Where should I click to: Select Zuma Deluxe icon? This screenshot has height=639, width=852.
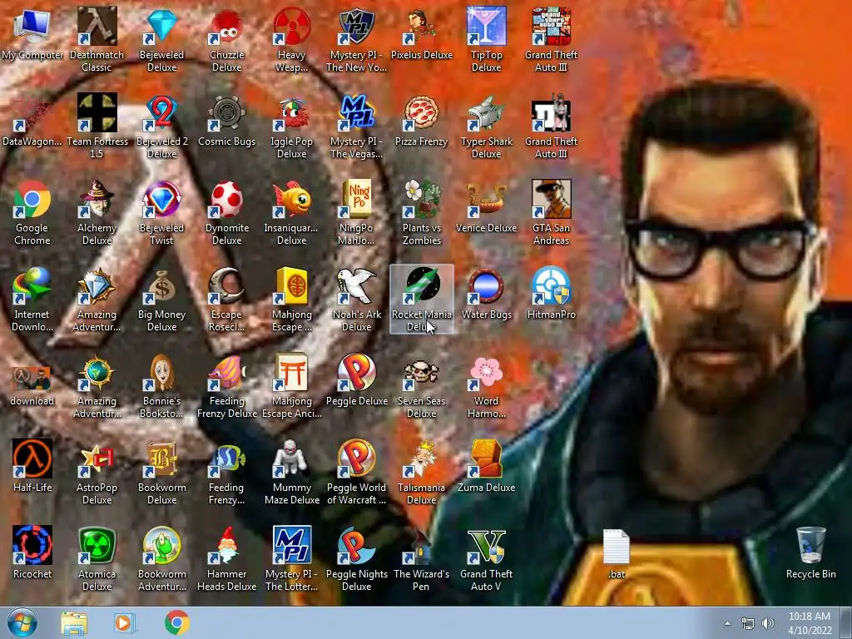pos(486,458)
